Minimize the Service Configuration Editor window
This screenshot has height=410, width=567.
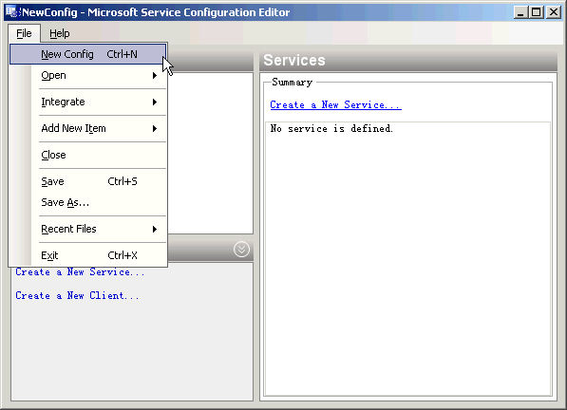pyautogui.click(x=520, y=12)
